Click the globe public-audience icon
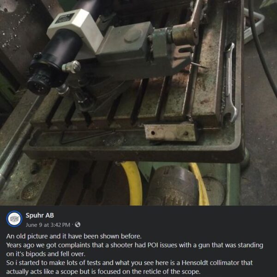 78,224
